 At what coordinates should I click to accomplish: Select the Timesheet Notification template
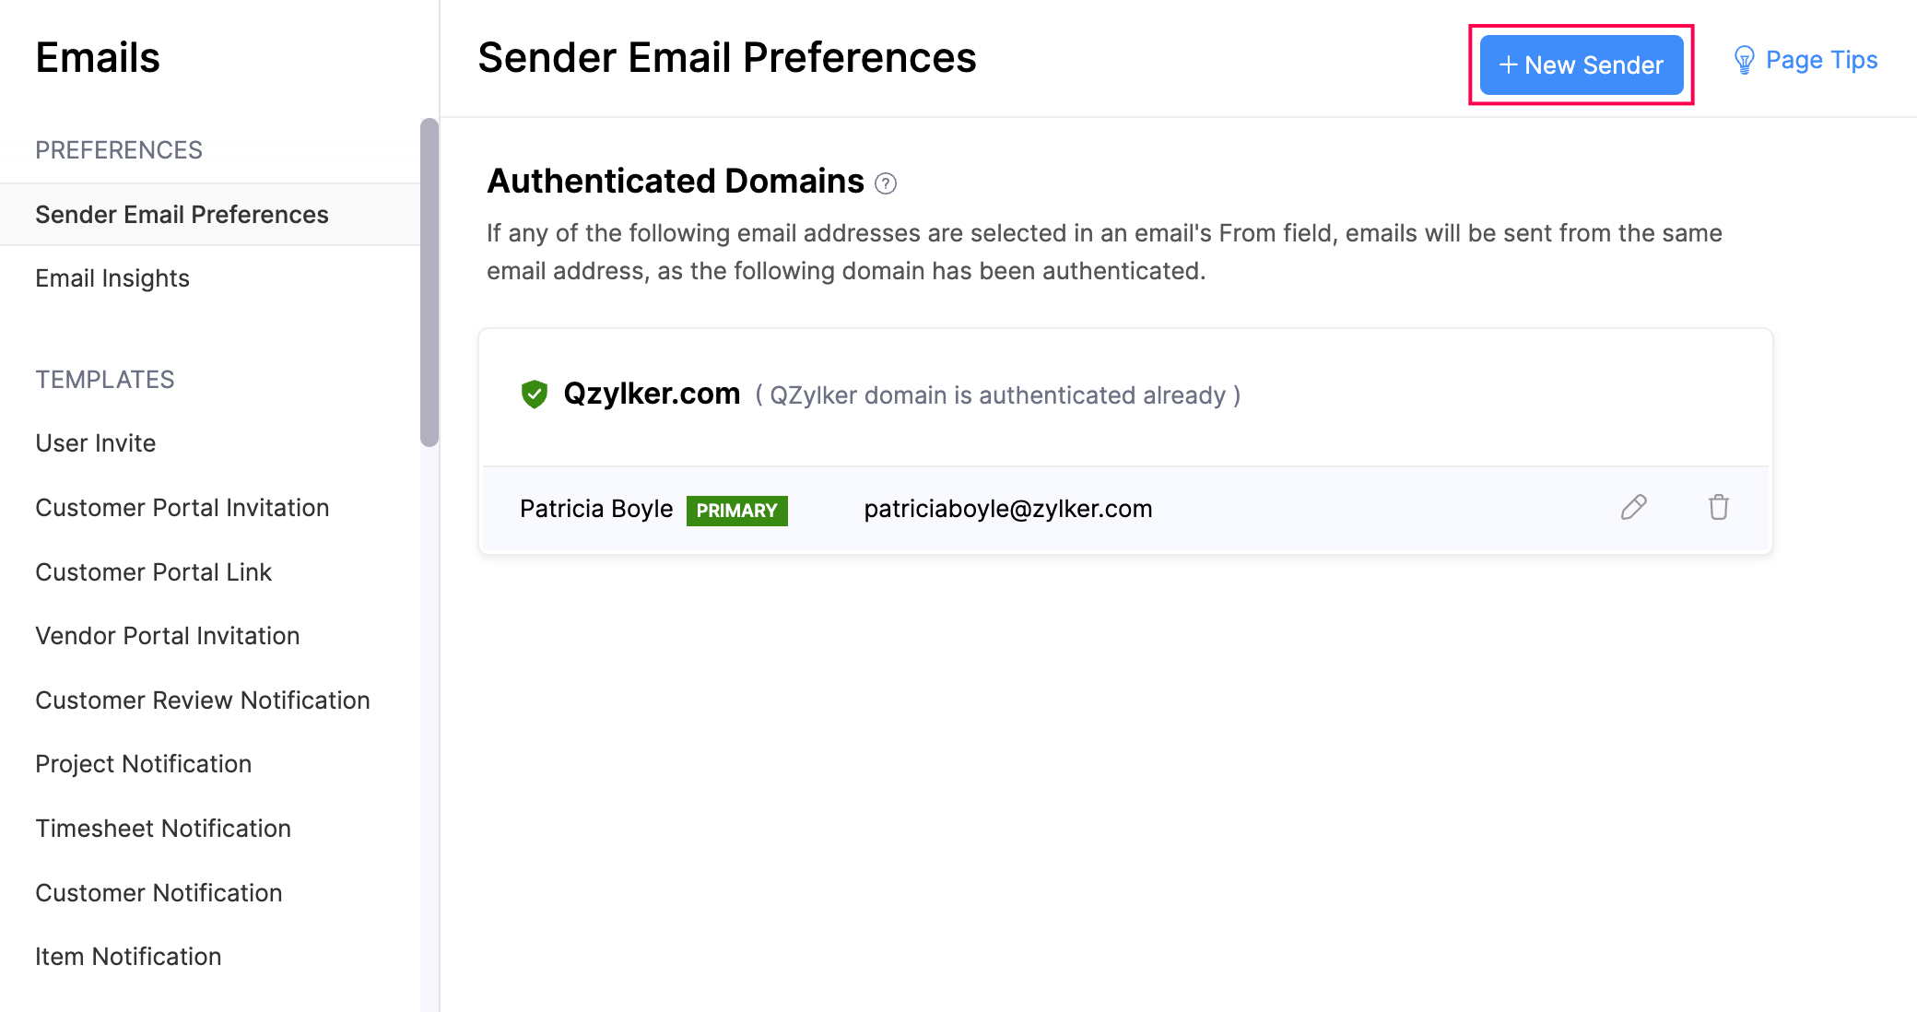162,828
